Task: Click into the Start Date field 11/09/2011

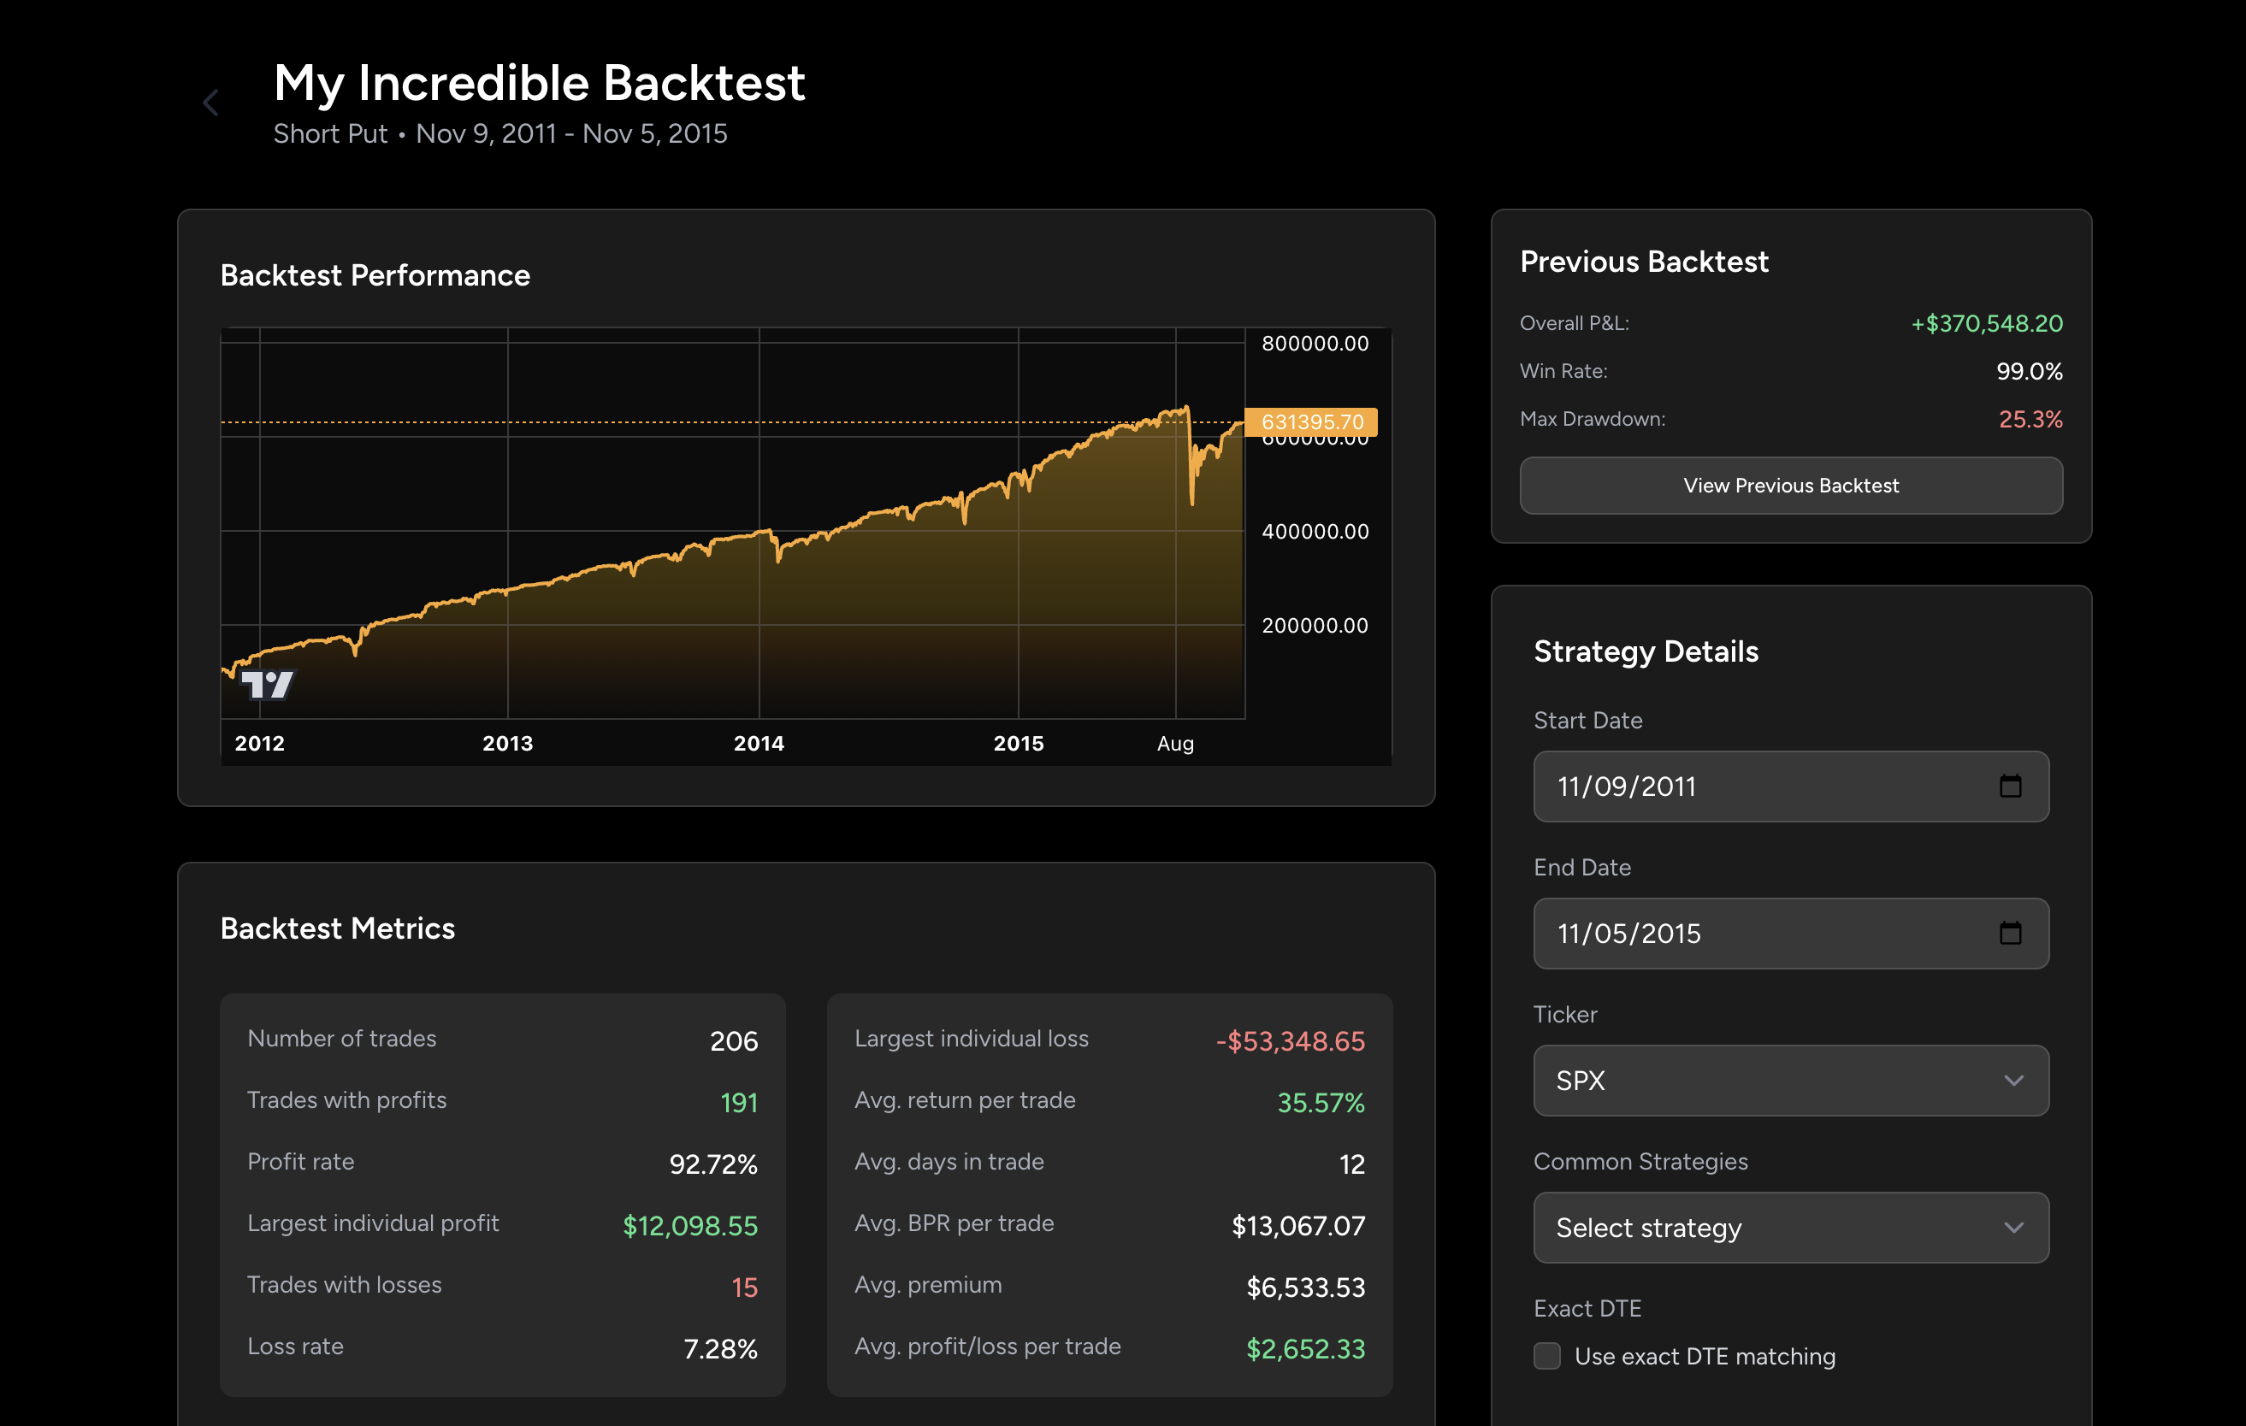Action: pyautogui.click(x=1791, y=786)
